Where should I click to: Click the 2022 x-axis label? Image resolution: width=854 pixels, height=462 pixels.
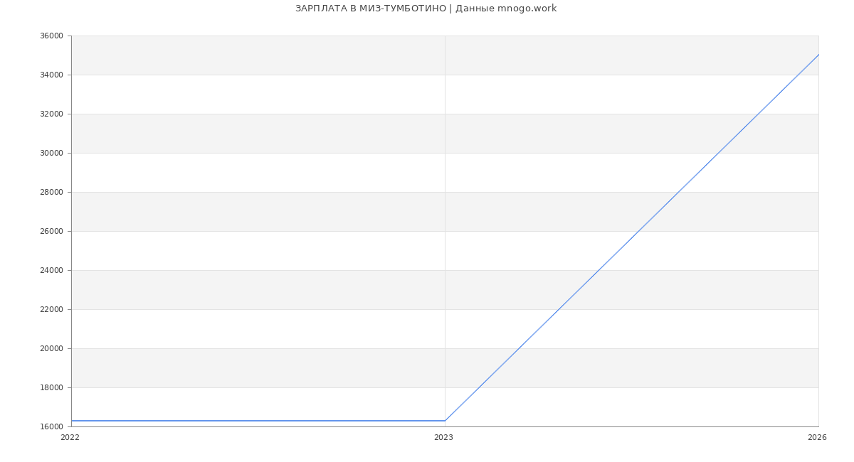pyautogui.click(x=70, y=438)
